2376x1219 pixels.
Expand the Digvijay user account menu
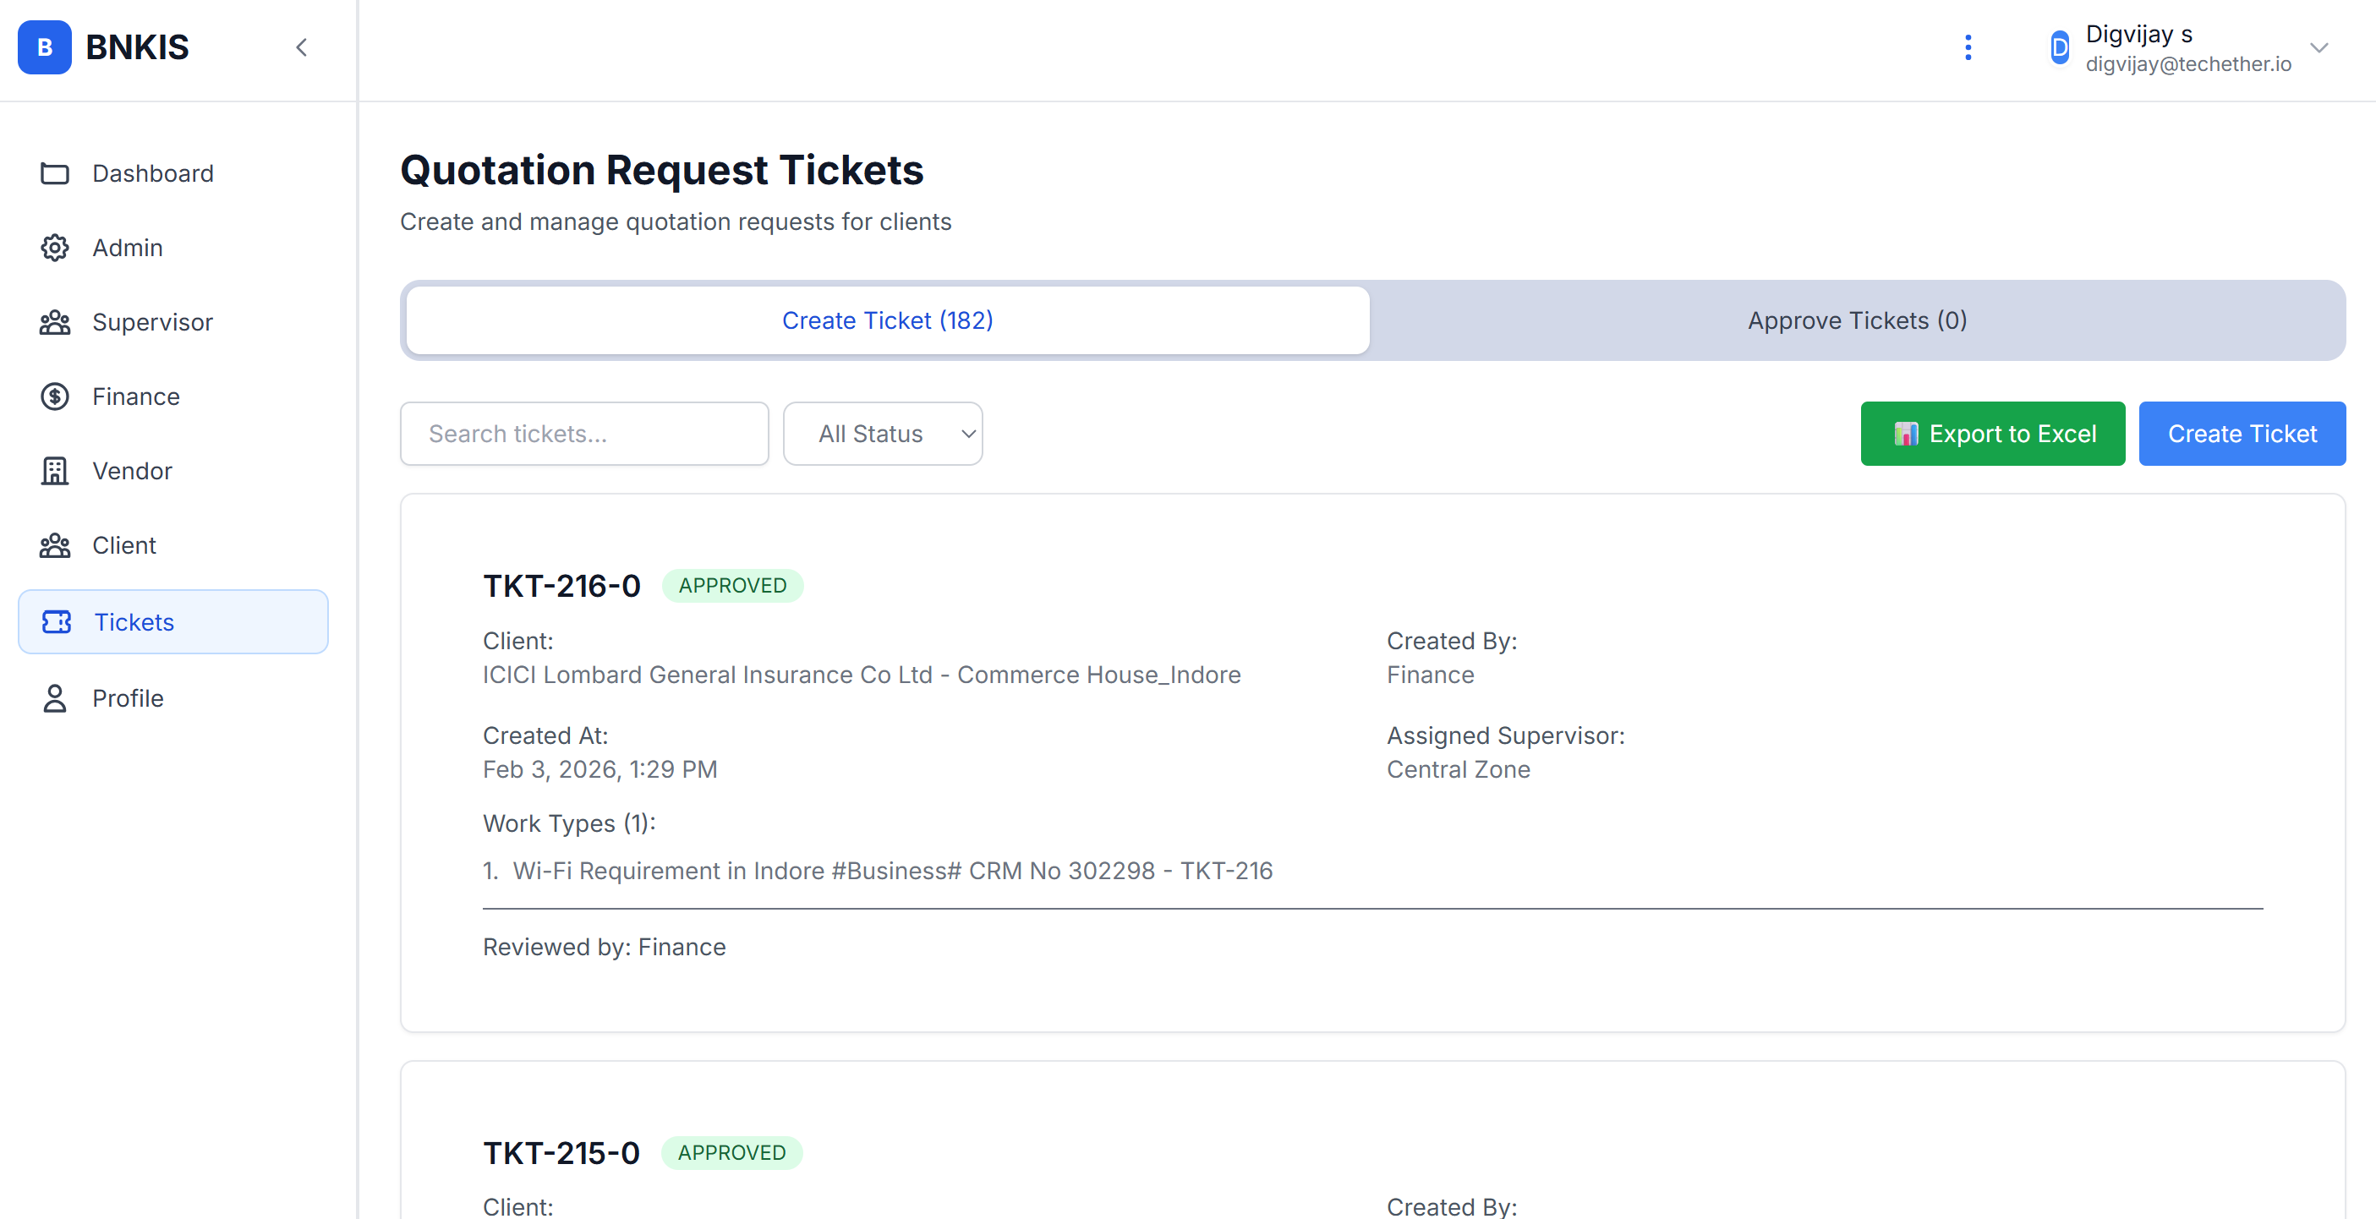point(2319,47)
